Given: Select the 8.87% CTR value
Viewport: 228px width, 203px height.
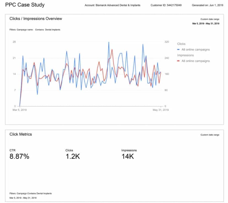Looking at the screenshot, I should coord(19,157).
